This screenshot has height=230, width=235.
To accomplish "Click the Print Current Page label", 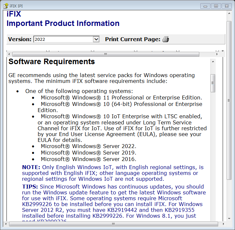I will point(133,40).
